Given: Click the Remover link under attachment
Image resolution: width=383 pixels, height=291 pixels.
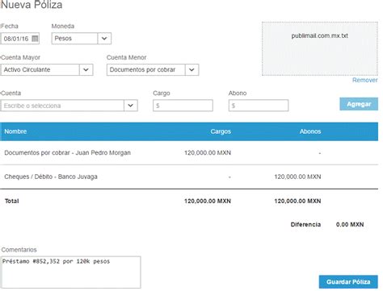Looking at the screenshot, I should click(365, 80).
